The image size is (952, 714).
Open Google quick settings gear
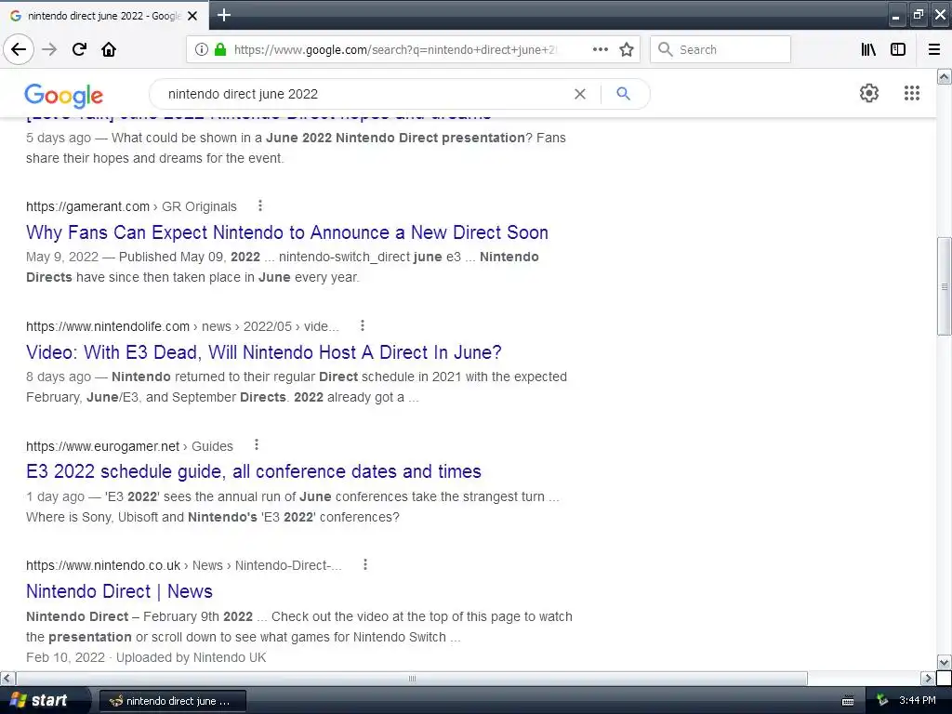coord(869,93)
